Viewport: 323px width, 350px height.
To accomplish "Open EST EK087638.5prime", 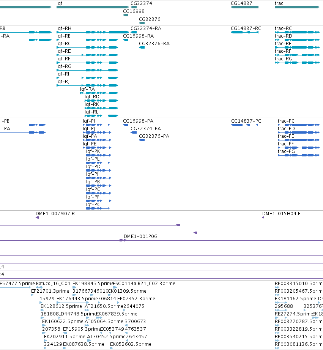I will tap(84, 344).
